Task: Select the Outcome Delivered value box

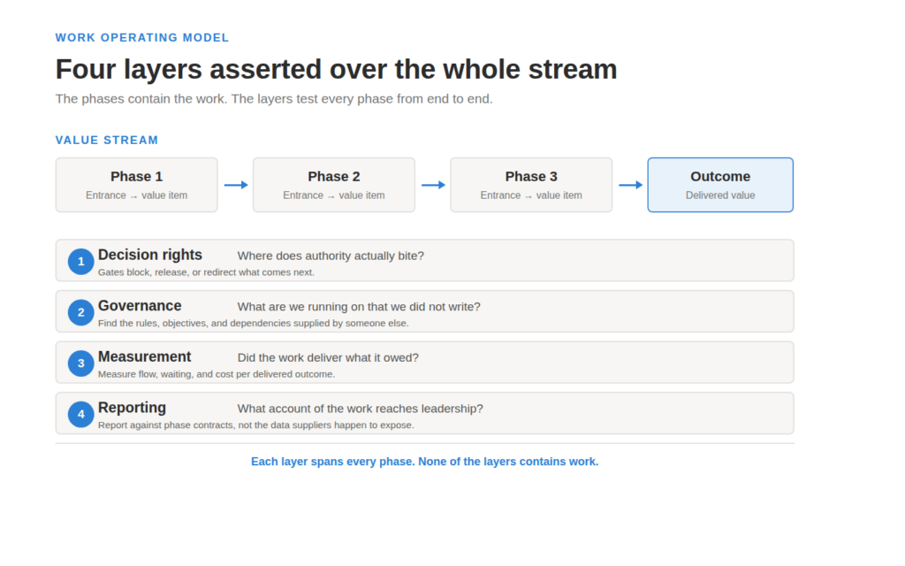Action: (720, 185)
